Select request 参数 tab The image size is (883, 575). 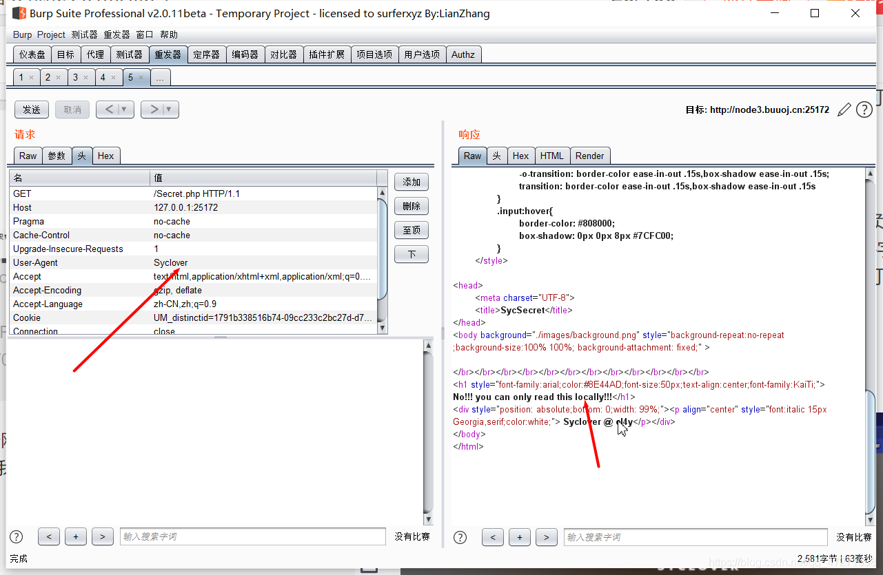coord(57,156)
